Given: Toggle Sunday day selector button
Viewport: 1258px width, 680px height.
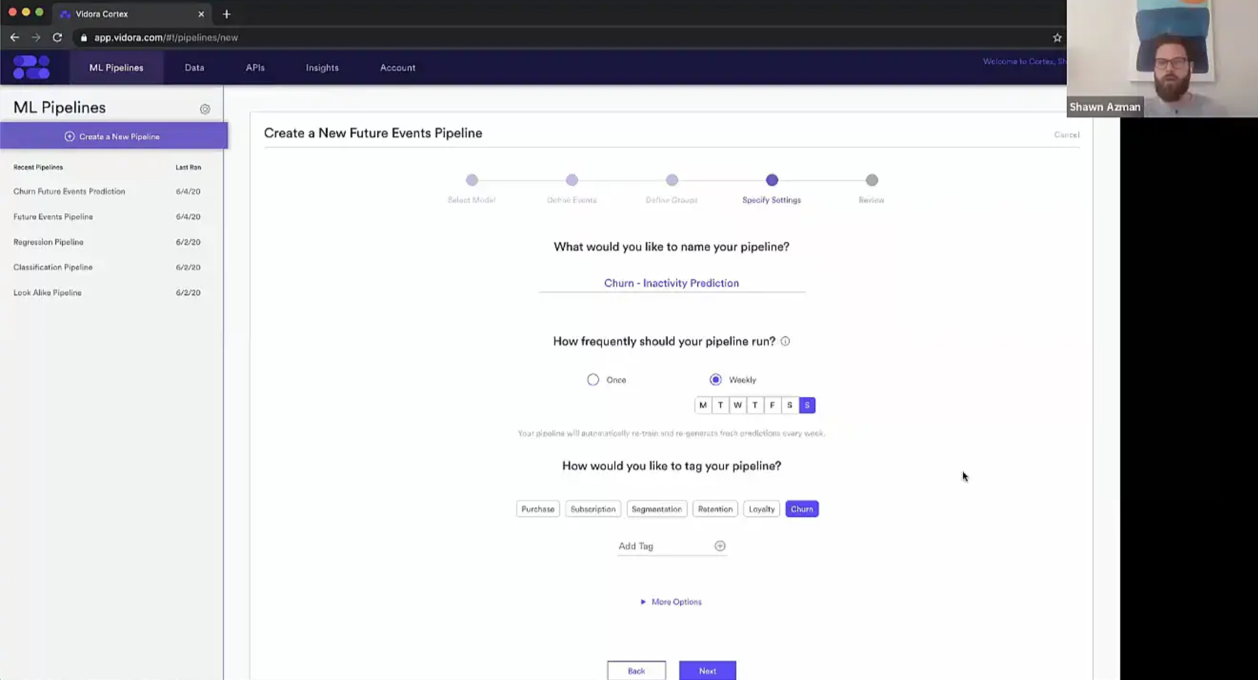Looking at the screenshot, I should [806, 404].
